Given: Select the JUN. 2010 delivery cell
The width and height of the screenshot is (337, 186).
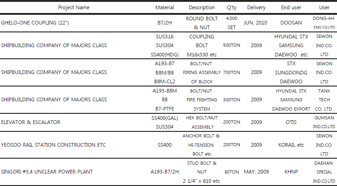Looking at the screenshot, I should point(256,23).
